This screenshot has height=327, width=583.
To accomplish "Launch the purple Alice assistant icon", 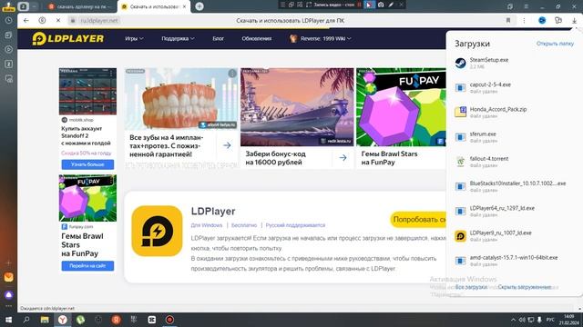I will pos(8,294).
